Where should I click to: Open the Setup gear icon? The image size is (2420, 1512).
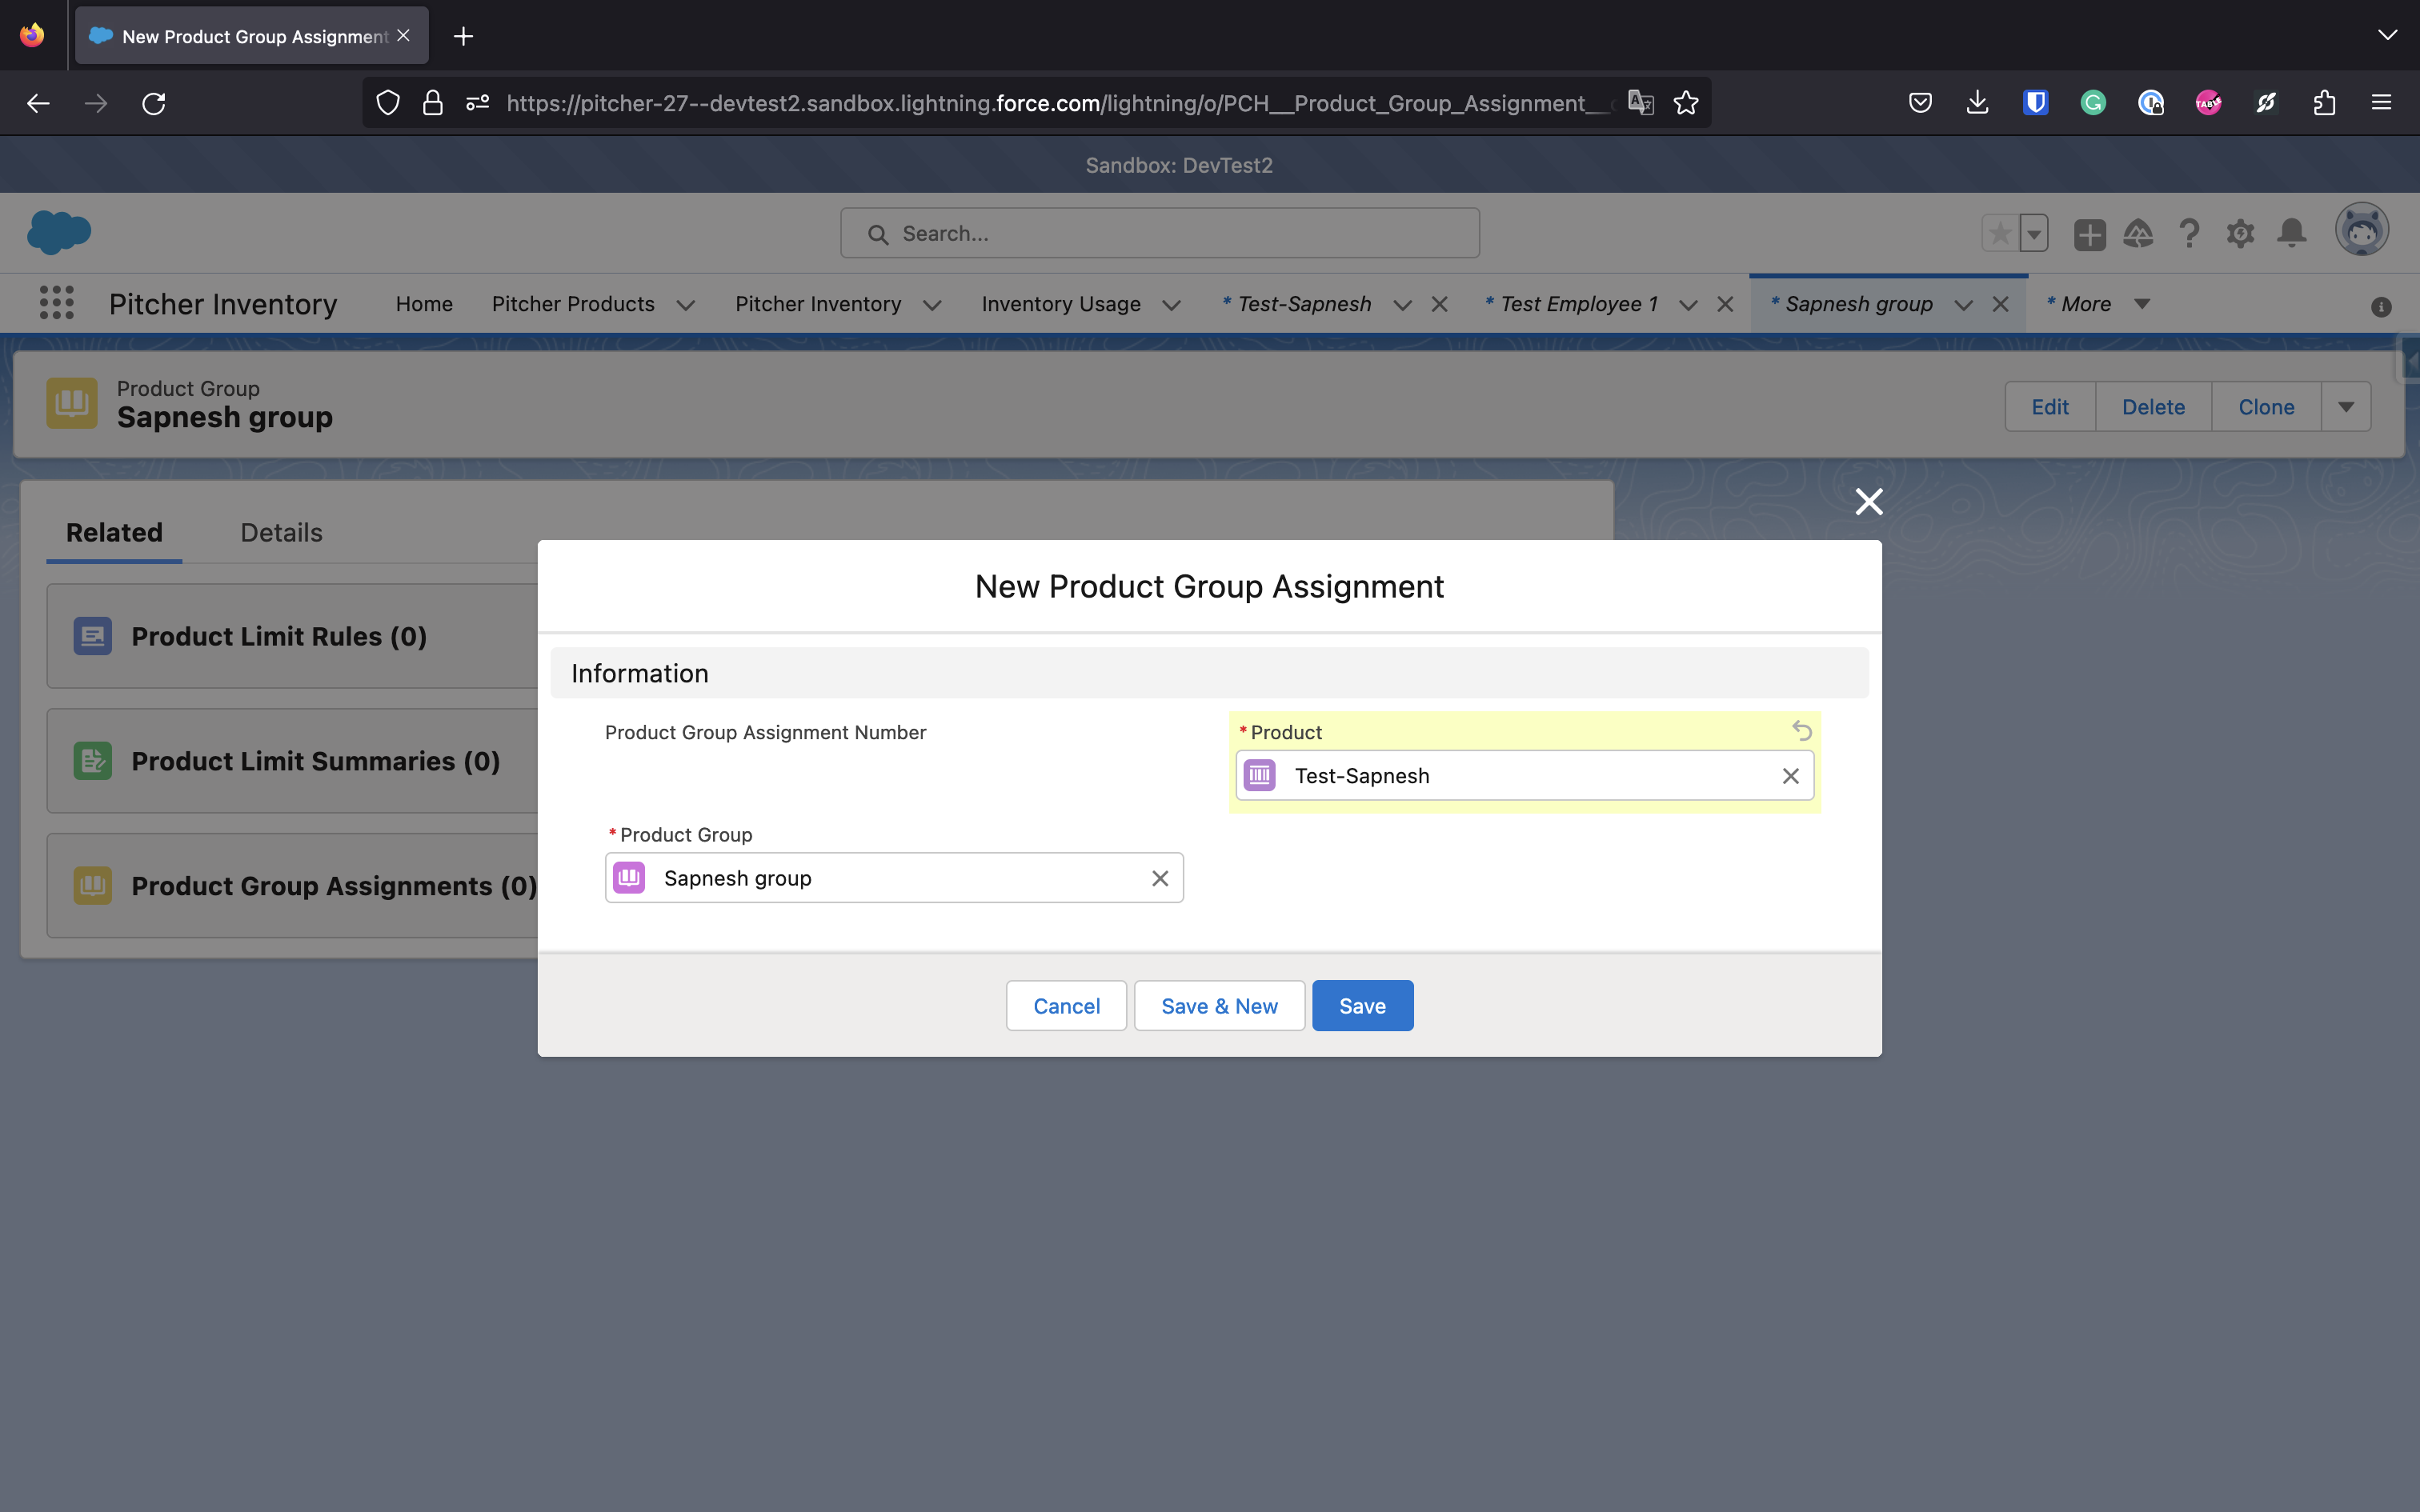tap(2240, 234)
